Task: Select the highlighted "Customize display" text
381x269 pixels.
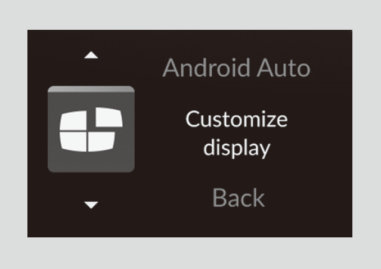Action: point(237,134)
